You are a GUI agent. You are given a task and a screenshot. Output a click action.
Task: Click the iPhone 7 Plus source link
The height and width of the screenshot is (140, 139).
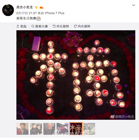click(54, 13)
